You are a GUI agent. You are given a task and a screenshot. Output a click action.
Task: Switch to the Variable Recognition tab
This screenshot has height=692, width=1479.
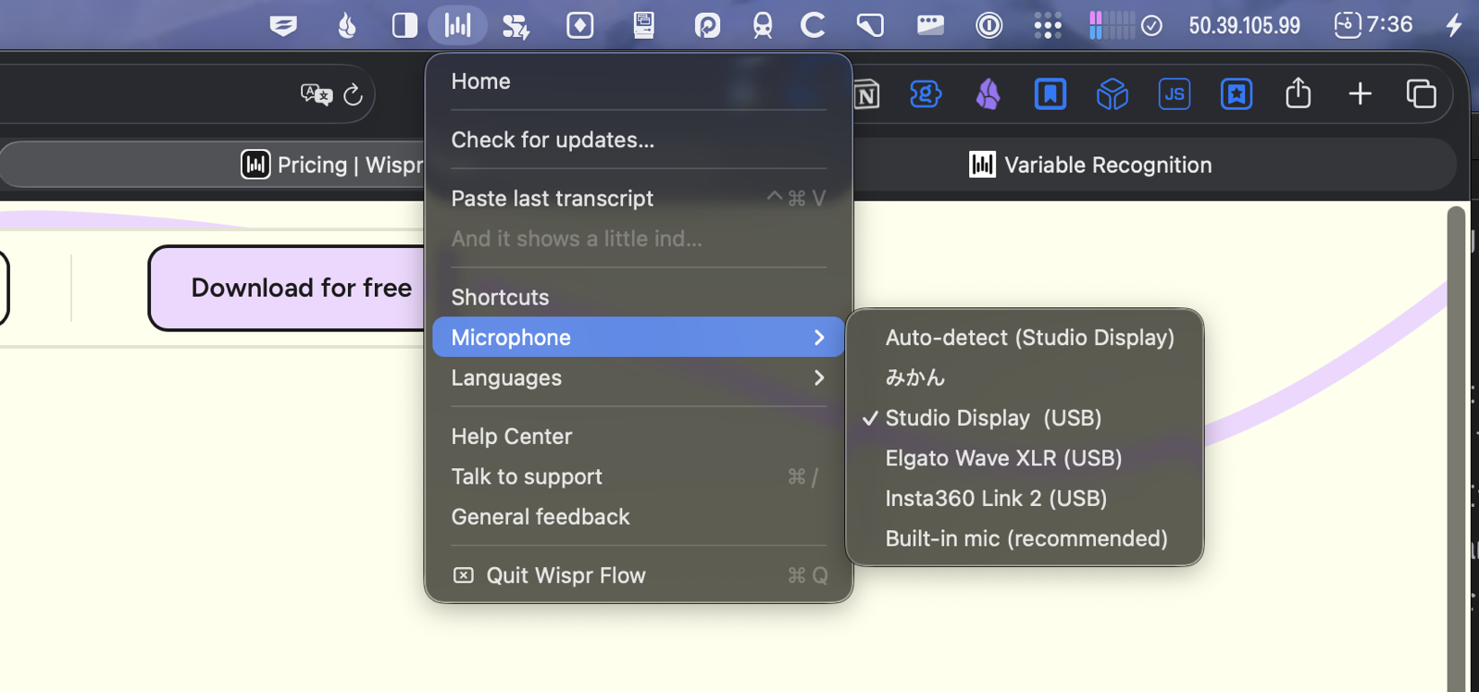[1090, 165]
